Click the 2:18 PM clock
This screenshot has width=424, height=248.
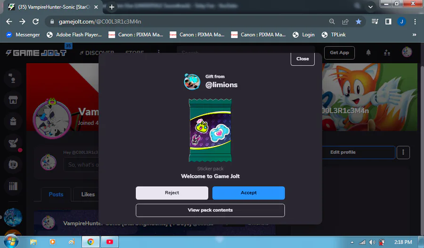tap(403, 242)
